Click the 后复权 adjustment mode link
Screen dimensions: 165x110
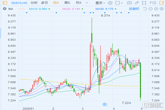134,9
